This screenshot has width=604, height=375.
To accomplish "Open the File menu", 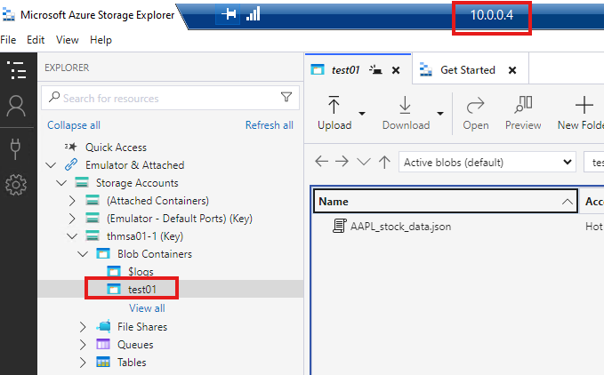I will pyautogui.click(x=8, y=40).
